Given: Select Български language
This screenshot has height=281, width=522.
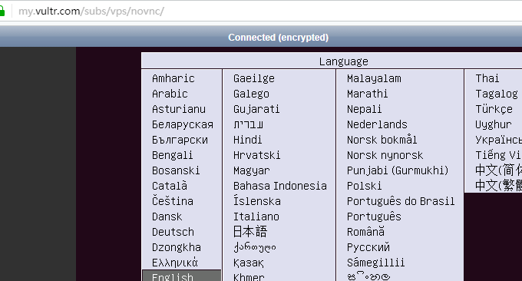Looking at the screenshot, I should point(180,140).
